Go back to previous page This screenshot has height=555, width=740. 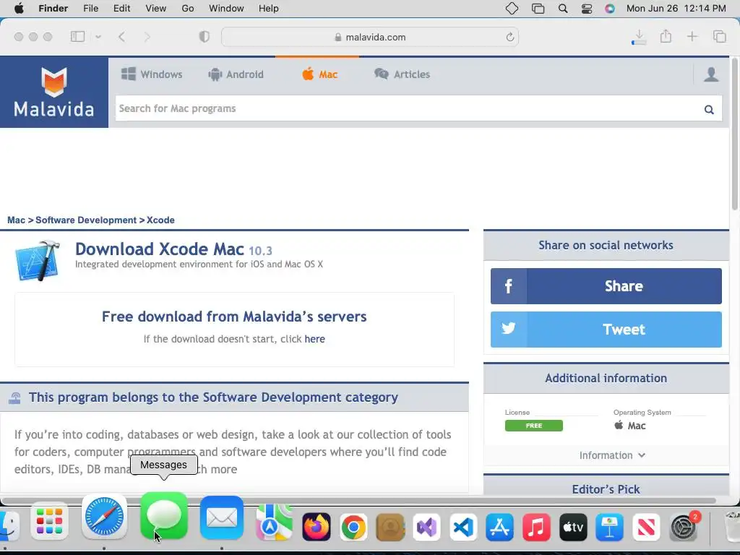pyautogui.click(x=121, y=37)
